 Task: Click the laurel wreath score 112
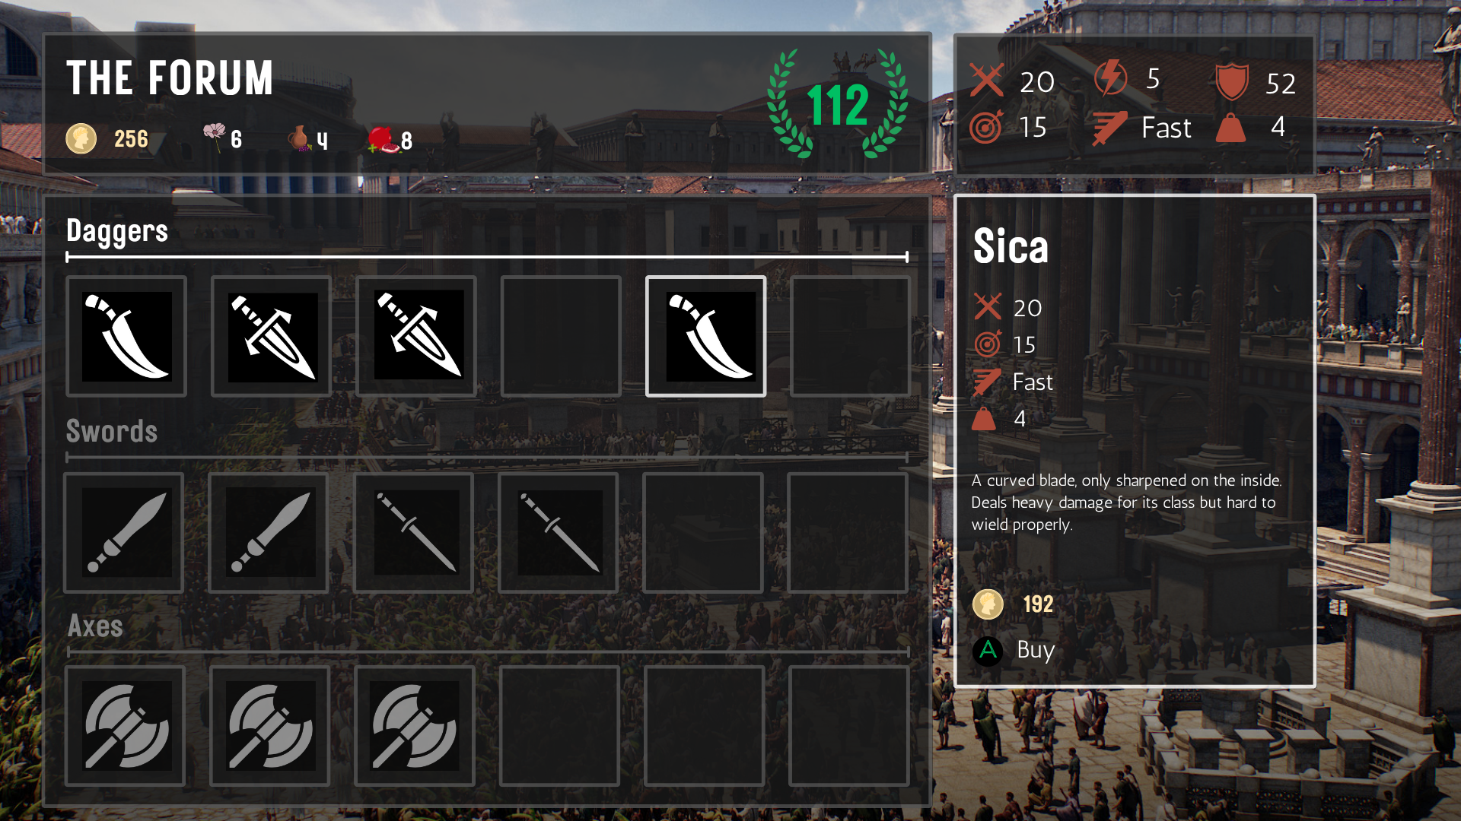click(838, 103)
